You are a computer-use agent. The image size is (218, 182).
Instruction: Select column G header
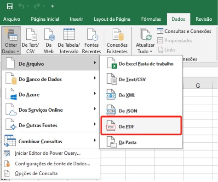(x=198, y=85)
